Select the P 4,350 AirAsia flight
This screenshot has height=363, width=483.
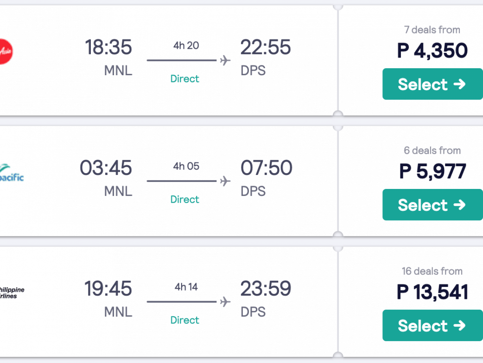pyautogui.click(x=432, y=84)
